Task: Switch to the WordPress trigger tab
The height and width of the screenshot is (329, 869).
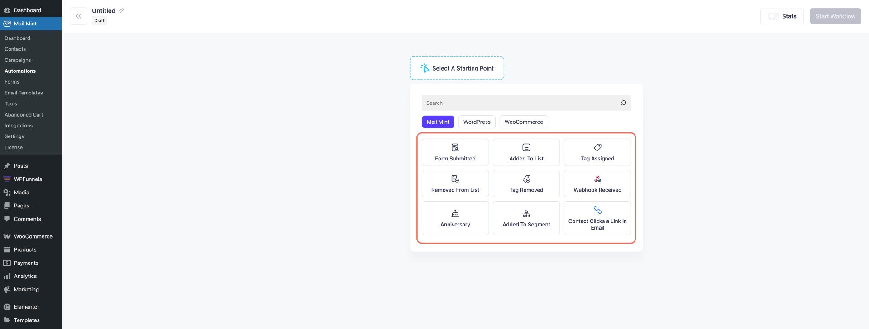Action: [x=477, y=122]
